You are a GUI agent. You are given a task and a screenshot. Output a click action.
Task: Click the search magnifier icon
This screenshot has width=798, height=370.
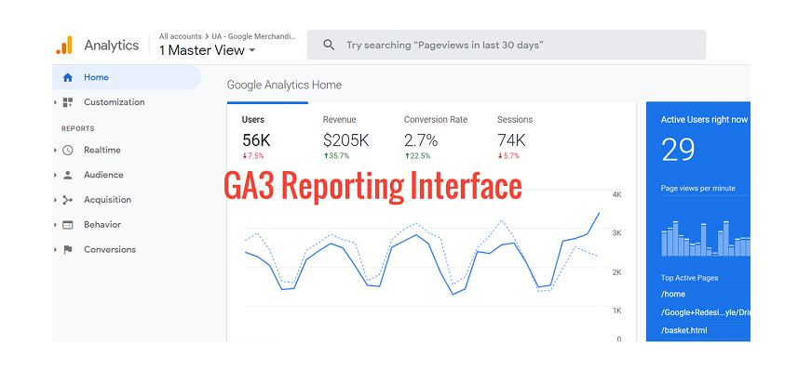(x=329, y=46)
